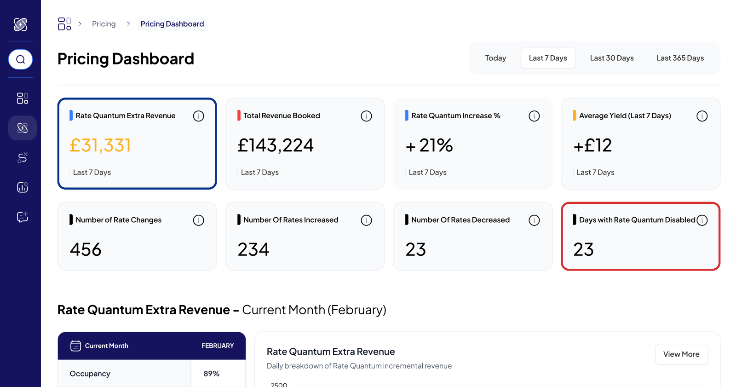Image resolution: width=736 pixels, height=387 pixels.
Task: Select the Last 30 Days tab
Action: (x=611, y=58)
